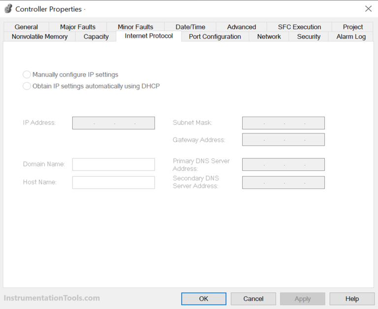
Task: Click the "Primary DNS Server Address:" label
Action: click(x=201, y=165)
